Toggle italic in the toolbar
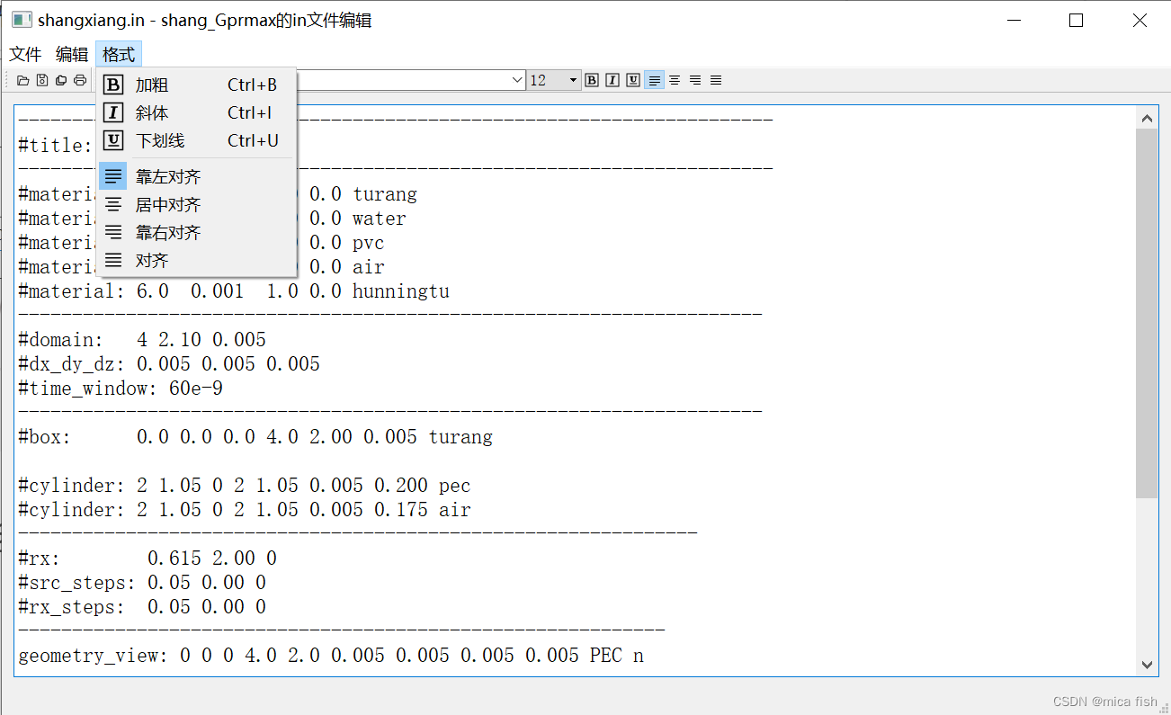The height and width of the screenshot is (715, 1171). 612,80
